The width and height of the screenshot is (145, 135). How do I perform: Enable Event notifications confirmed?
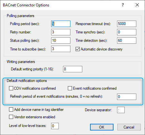tap(70, 88)
